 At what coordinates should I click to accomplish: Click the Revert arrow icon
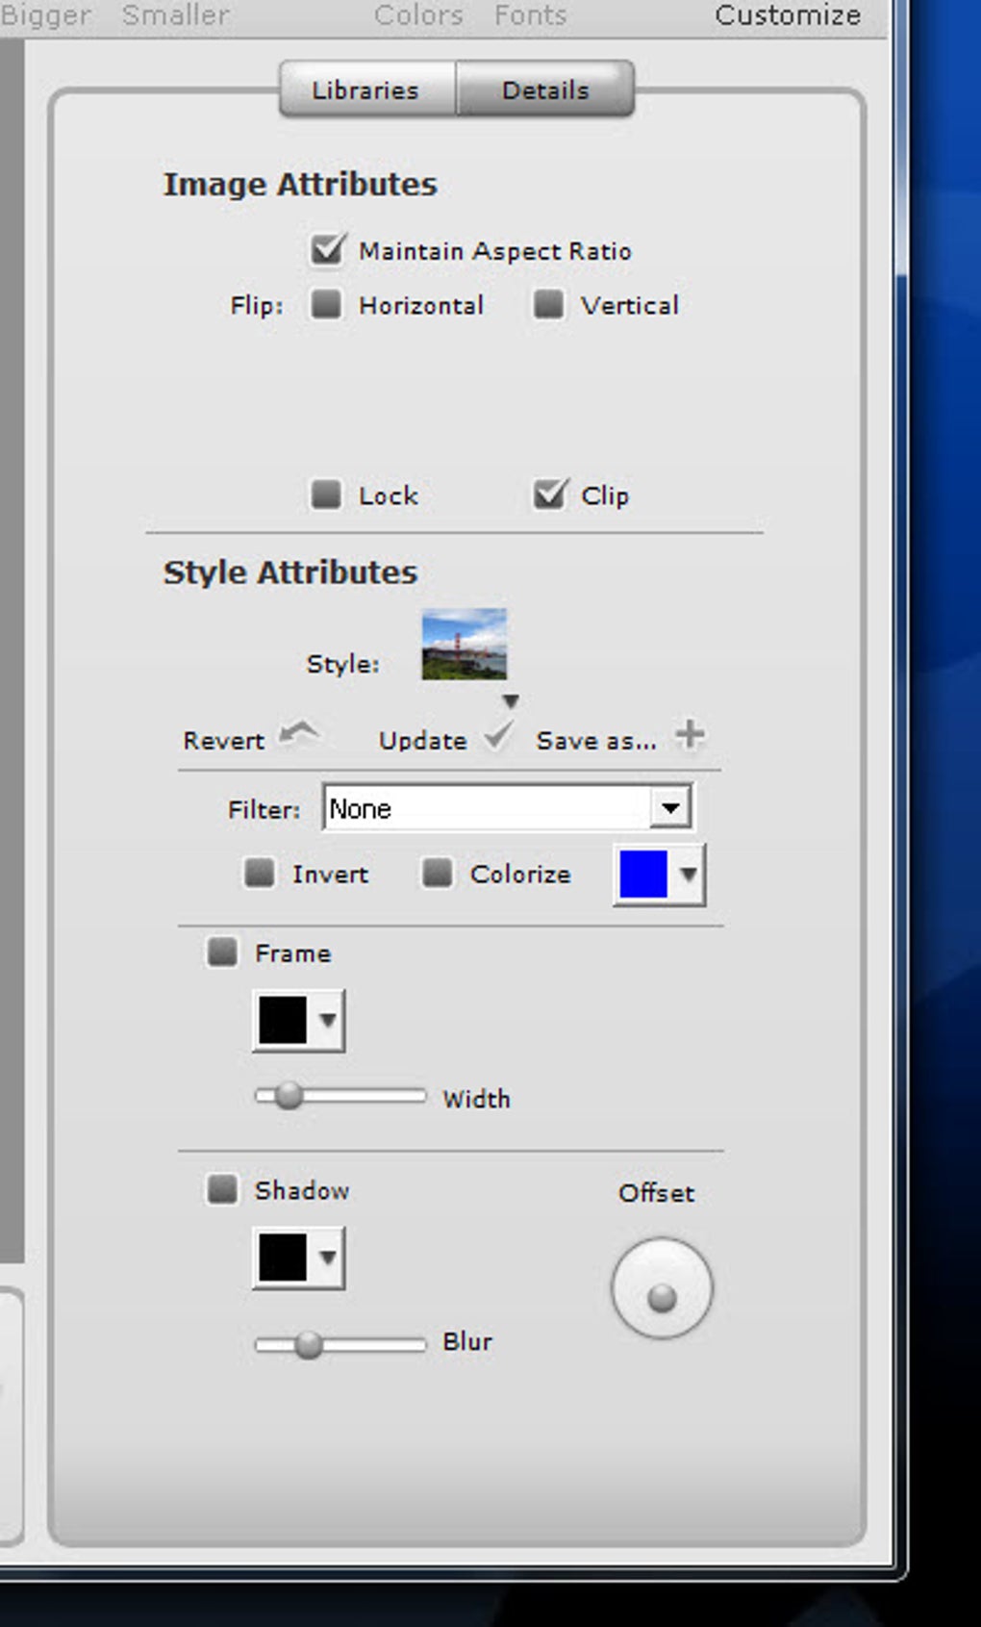click(x=299, y=735)
